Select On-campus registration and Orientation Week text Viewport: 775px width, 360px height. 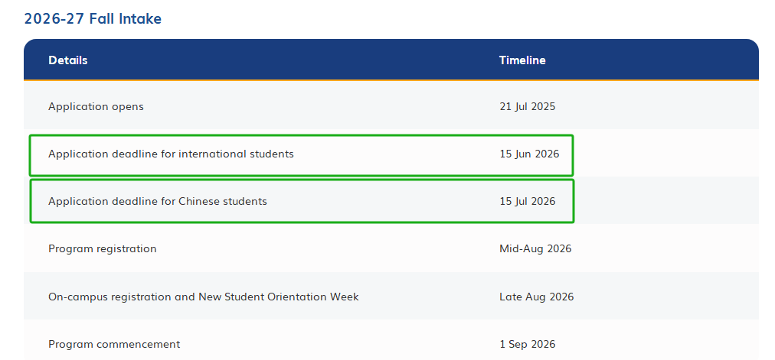[x=204, y=297]
